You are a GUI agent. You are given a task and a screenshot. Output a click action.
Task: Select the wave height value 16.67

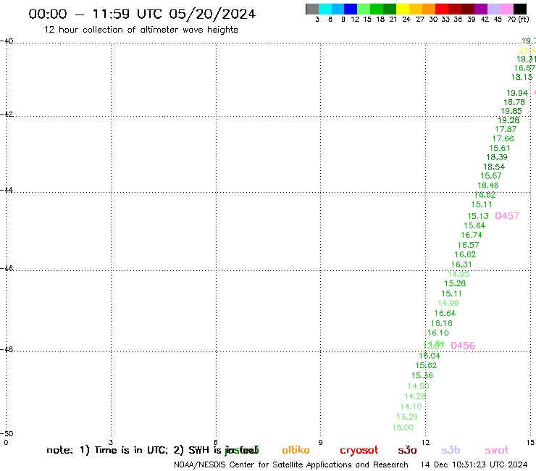click(x=524, y=68)
